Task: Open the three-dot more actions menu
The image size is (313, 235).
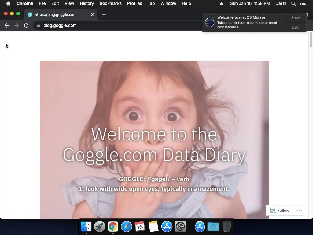Action: (299, 211)
